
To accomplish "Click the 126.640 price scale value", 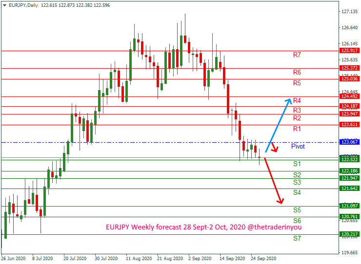I will (349, 28).
